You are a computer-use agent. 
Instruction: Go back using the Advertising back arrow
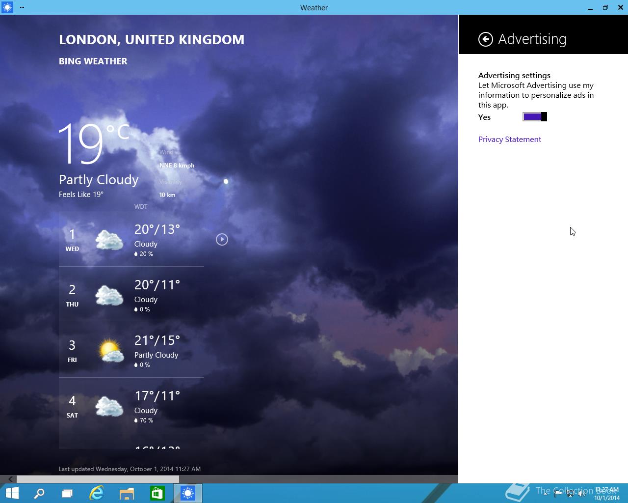485,39
